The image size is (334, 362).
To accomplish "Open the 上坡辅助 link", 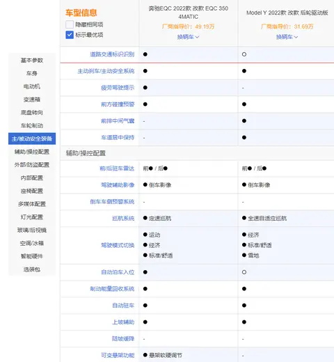I will (x=123, y=322).
